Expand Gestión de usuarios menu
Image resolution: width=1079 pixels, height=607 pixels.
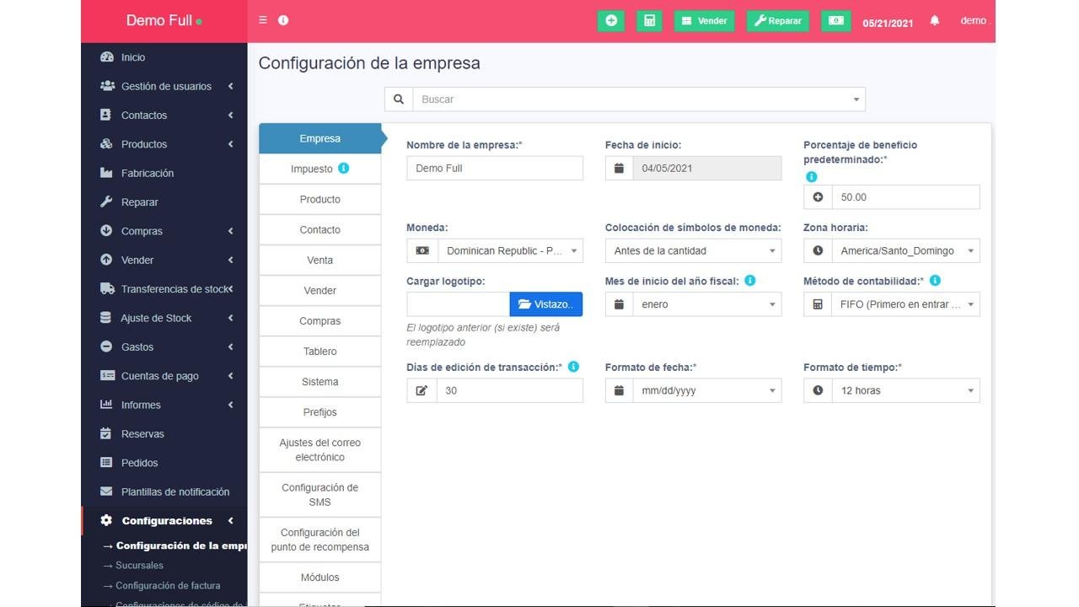(164, 86)
